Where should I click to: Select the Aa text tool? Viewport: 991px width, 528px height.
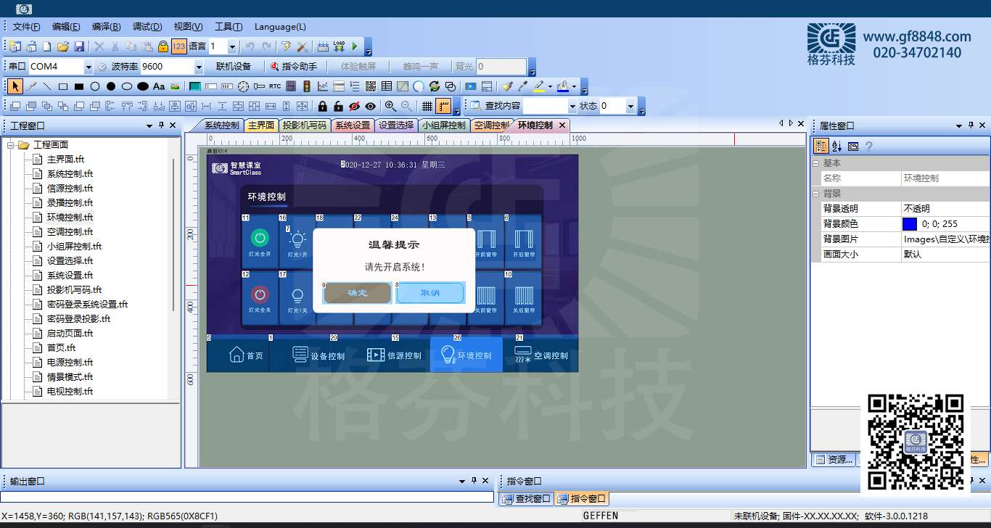159,86
